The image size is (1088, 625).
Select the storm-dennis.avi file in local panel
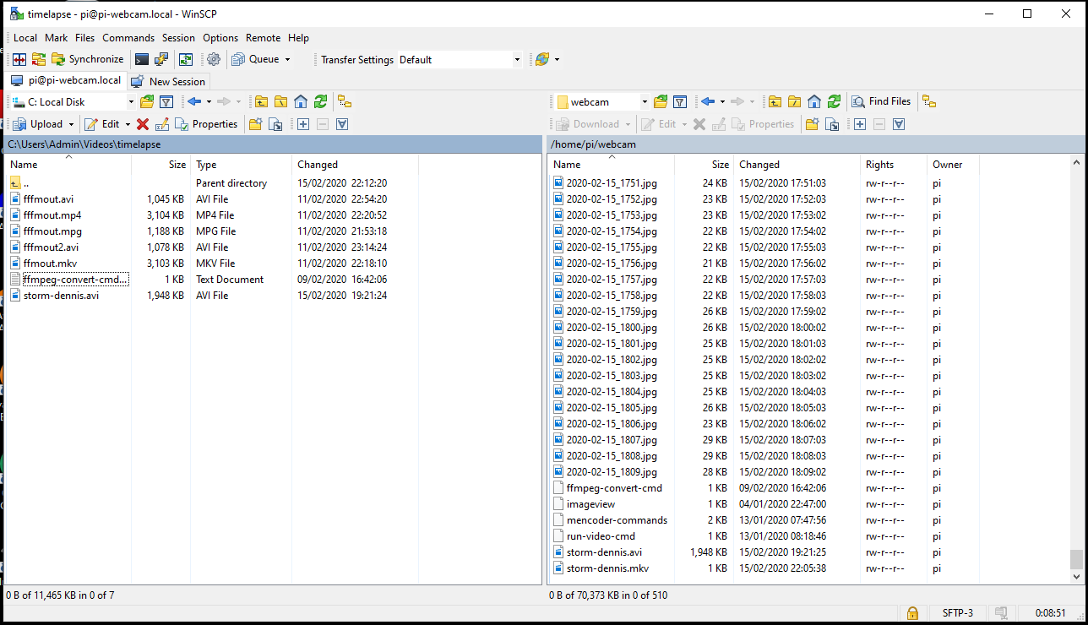(61, 296)
